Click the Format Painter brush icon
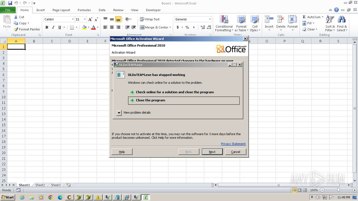Image resolution: width=358 pixels, height=201 pixels. point(16,29)
